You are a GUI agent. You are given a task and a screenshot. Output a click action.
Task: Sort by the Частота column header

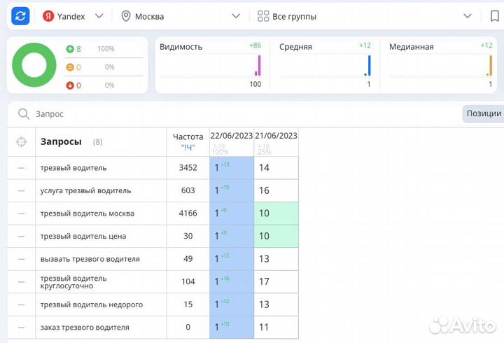[188, 141]
